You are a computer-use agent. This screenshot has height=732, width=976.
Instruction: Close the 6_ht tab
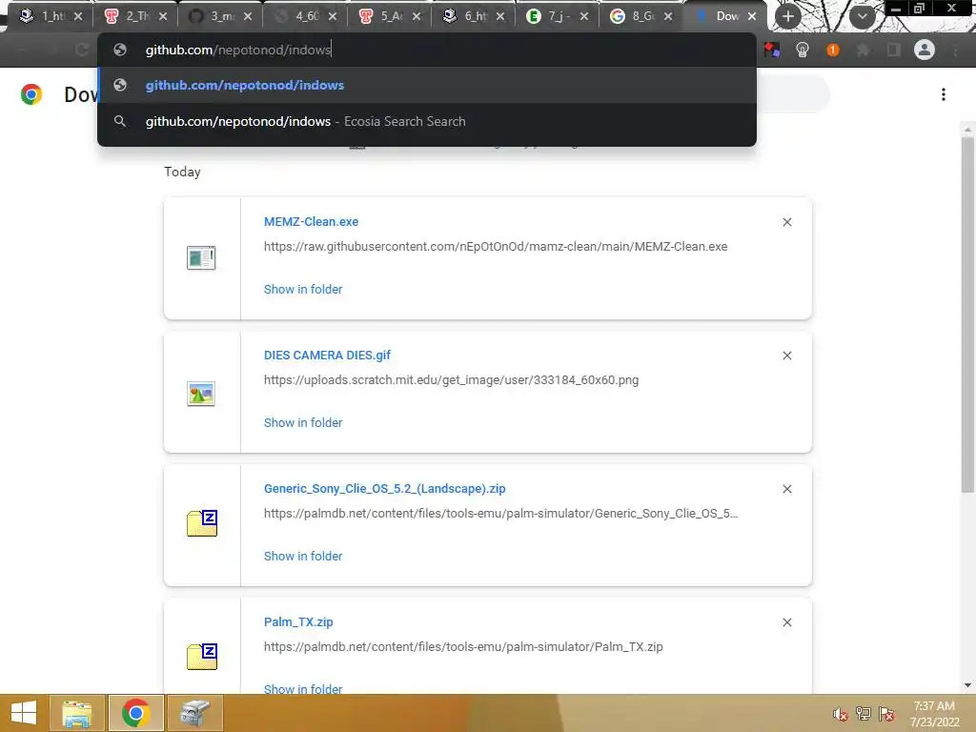tap(500, 16)
